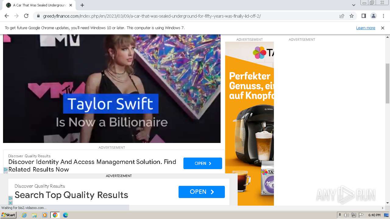Open a new browser tab
Screen dimensions: 390x219
tap(82, 5)
